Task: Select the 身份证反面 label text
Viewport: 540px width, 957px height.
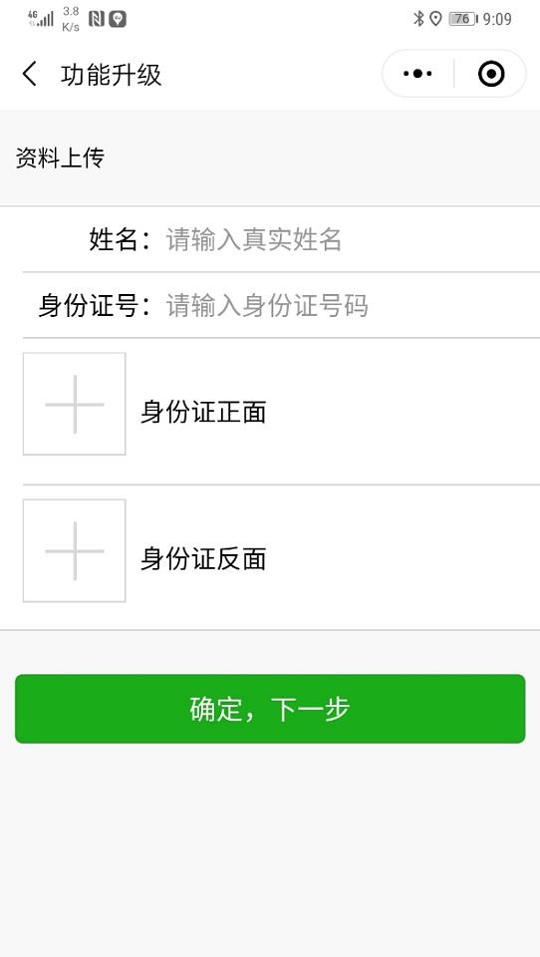Action: pos(203,558)
